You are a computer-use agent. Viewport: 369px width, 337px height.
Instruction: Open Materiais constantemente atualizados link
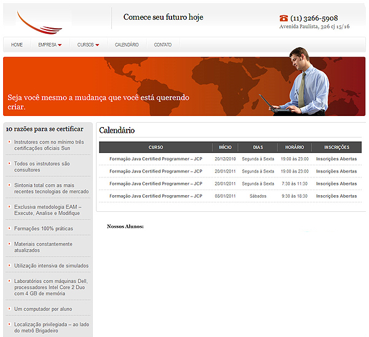point(43,247)
